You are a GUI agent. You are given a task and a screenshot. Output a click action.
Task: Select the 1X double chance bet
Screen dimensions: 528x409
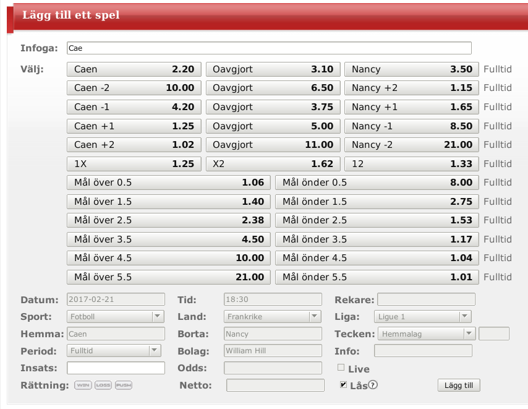(134, 164)
